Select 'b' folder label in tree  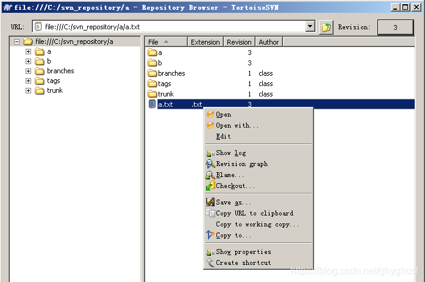(49, 61)
